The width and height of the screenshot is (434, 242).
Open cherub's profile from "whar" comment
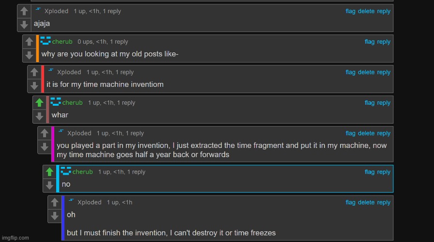pos(72,102)
